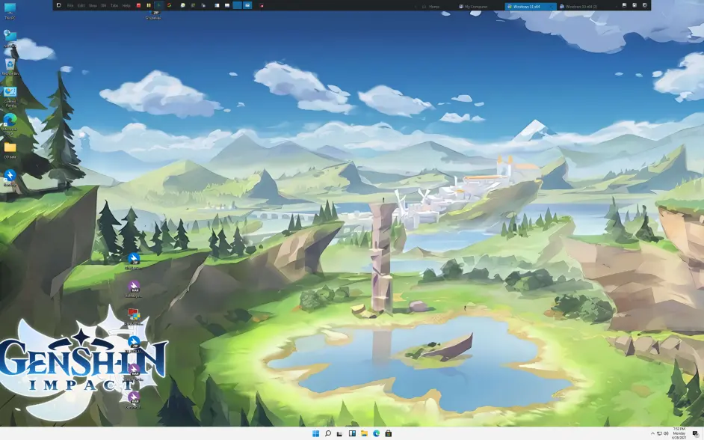Open the Help menu in VMware toolbar
The height and width of the screenshot is (440, 704).
[126, 5]
